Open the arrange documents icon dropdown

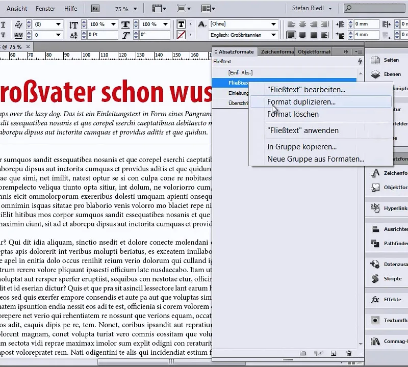click(x=208, y=9)
